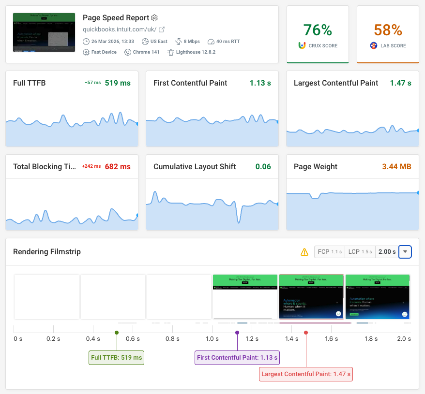Open the filmstrip duration dropdown arrow
The width and height of the screenshot is (425, 394).
(405, 252)
